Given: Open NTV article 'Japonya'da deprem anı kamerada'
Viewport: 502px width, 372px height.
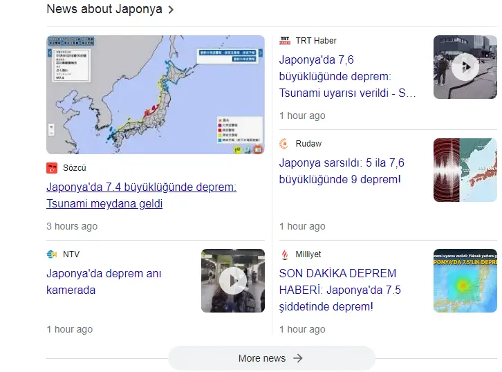Looking at the screenshot, I should click(x=104, y=281).
